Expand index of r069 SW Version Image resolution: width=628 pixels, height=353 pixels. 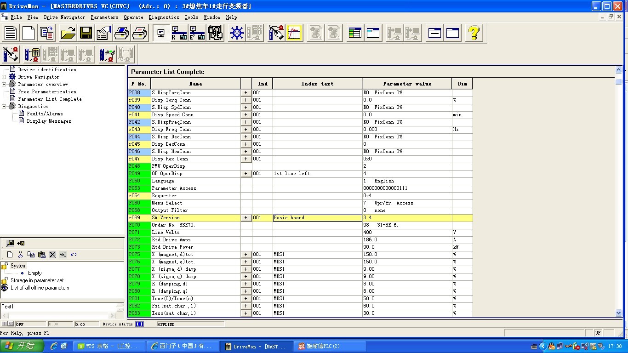click(x=246, y=218)
